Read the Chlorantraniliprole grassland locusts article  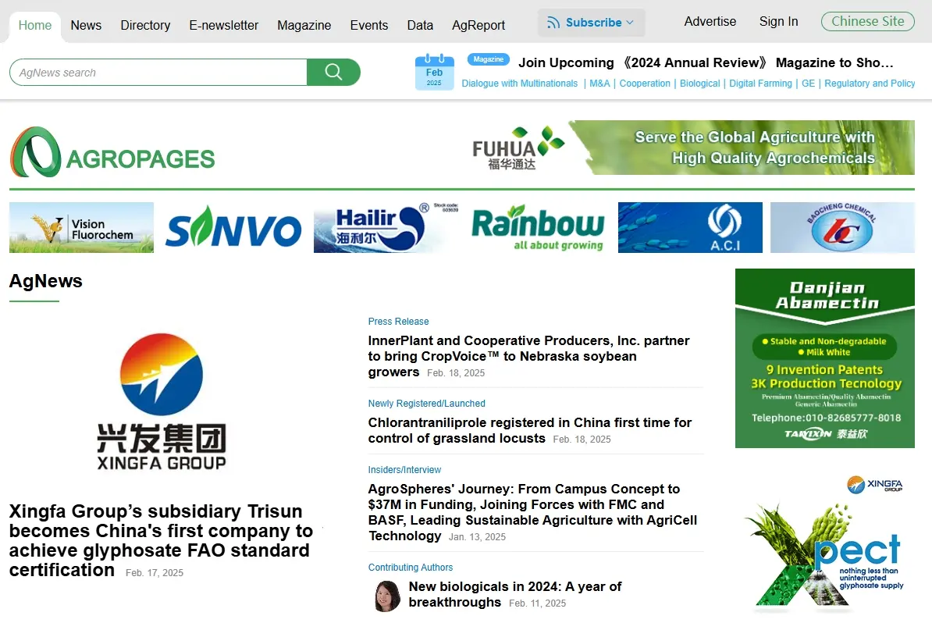pyautogui.click(x=529, y=430)
